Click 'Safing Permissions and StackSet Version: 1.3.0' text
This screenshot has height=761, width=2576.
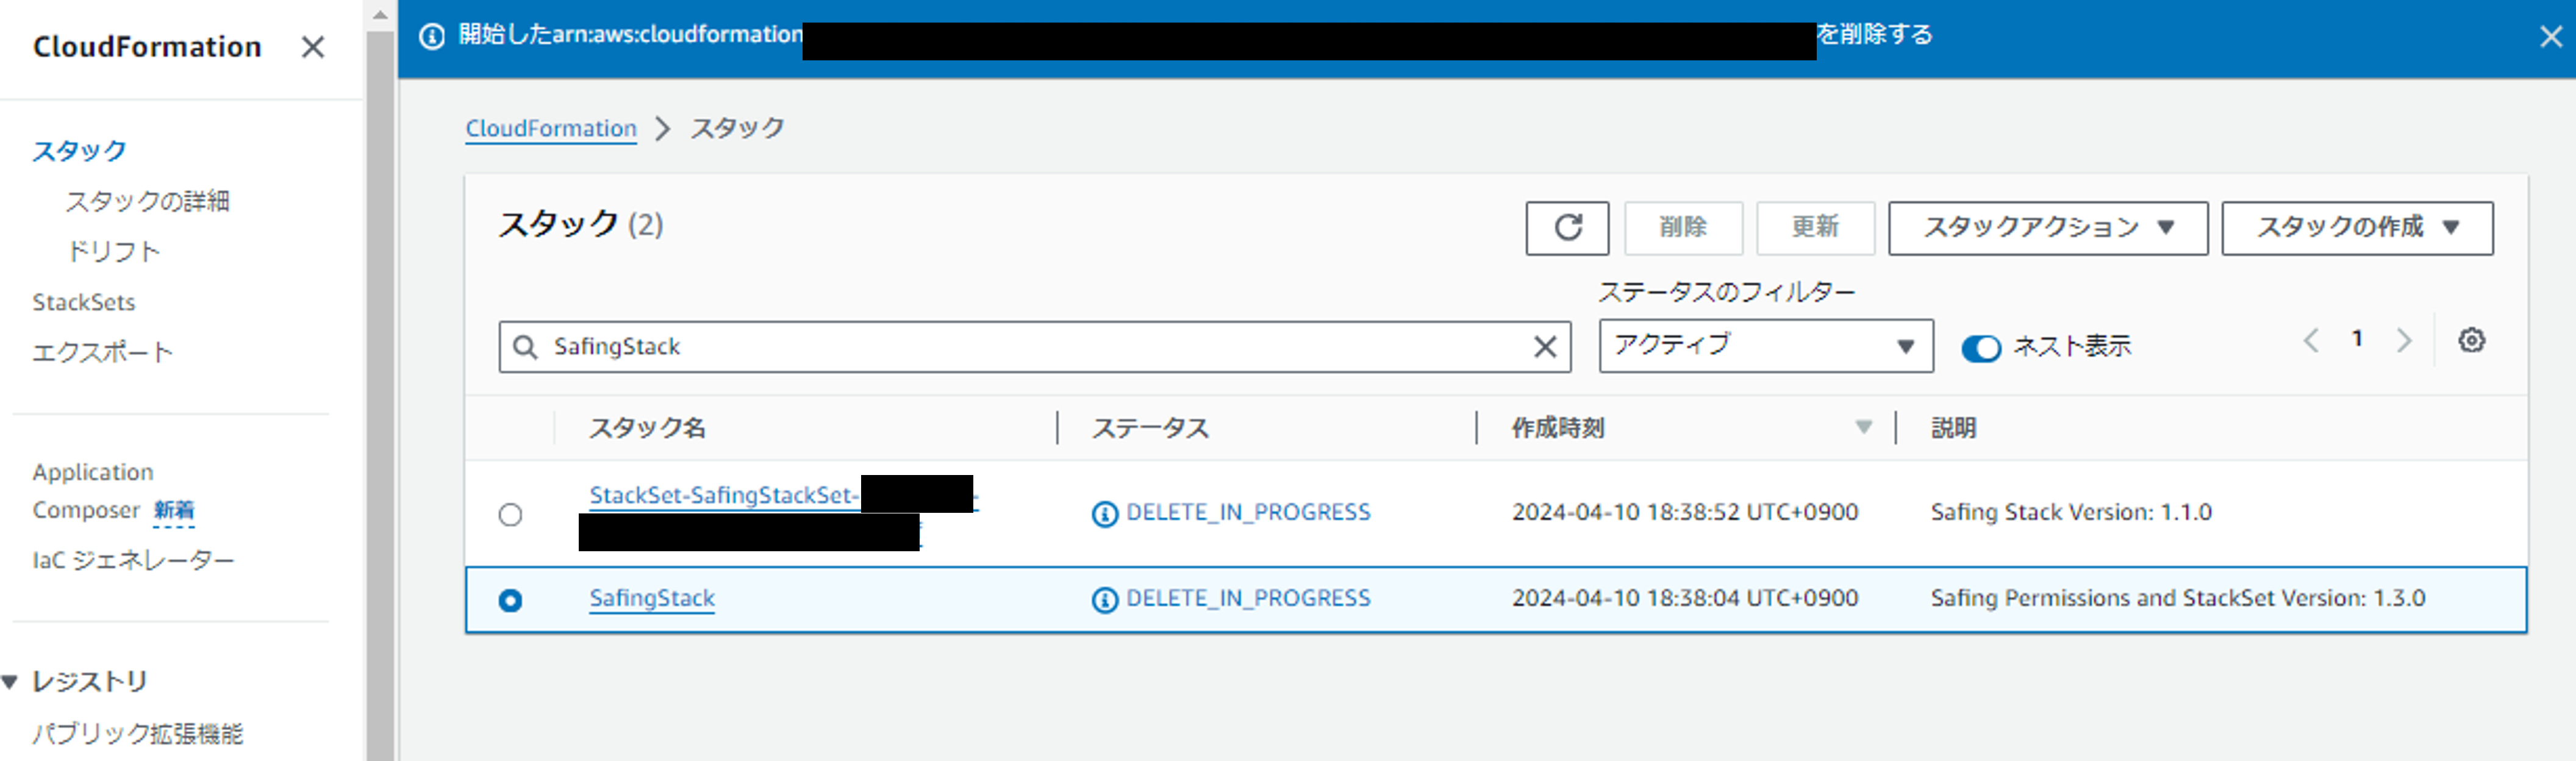[2178, 598]
